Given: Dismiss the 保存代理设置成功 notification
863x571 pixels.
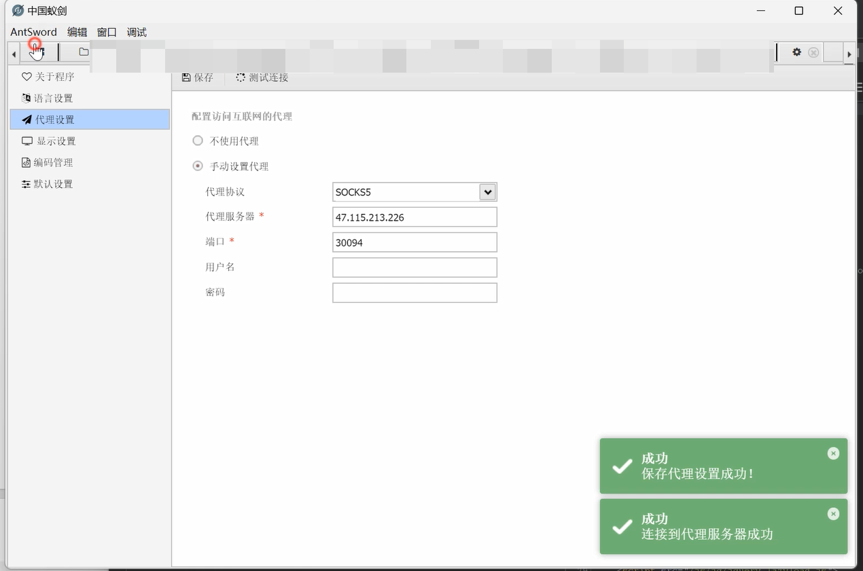Looking at the screenshot, I should (833, 454).
